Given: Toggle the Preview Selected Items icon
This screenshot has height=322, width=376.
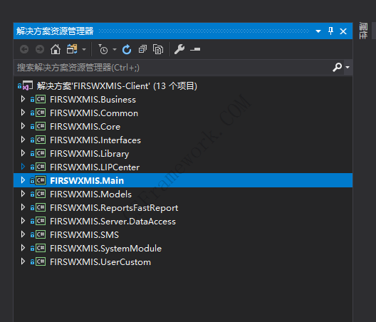Looking at the screenshot, I should point(195,49).
